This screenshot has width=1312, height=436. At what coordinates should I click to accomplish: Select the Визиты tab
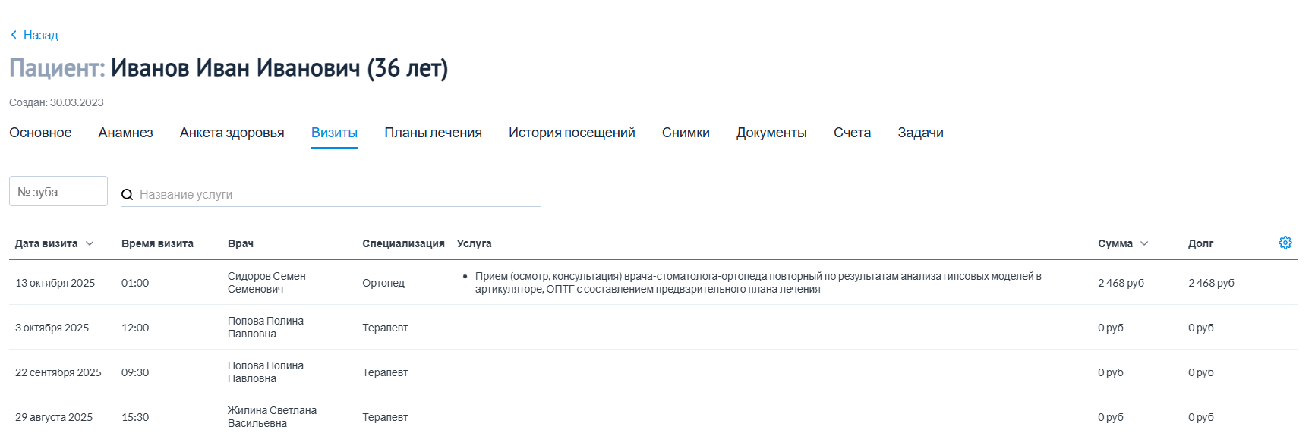334,133
